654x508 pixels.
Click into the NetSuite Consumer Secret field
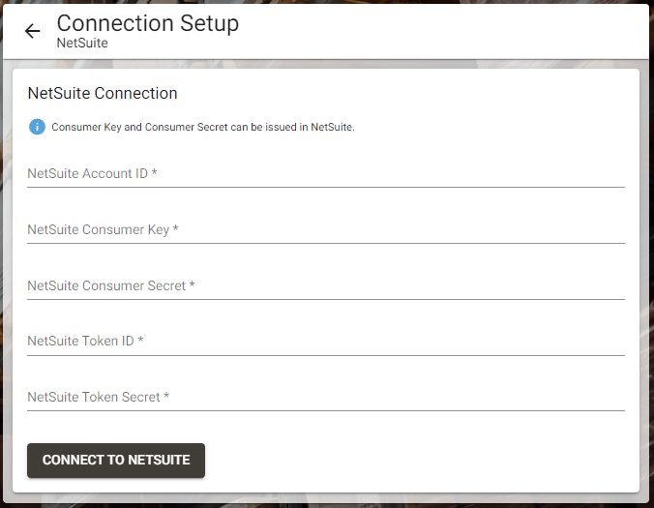pyautogui.click(x=326, y=285)
